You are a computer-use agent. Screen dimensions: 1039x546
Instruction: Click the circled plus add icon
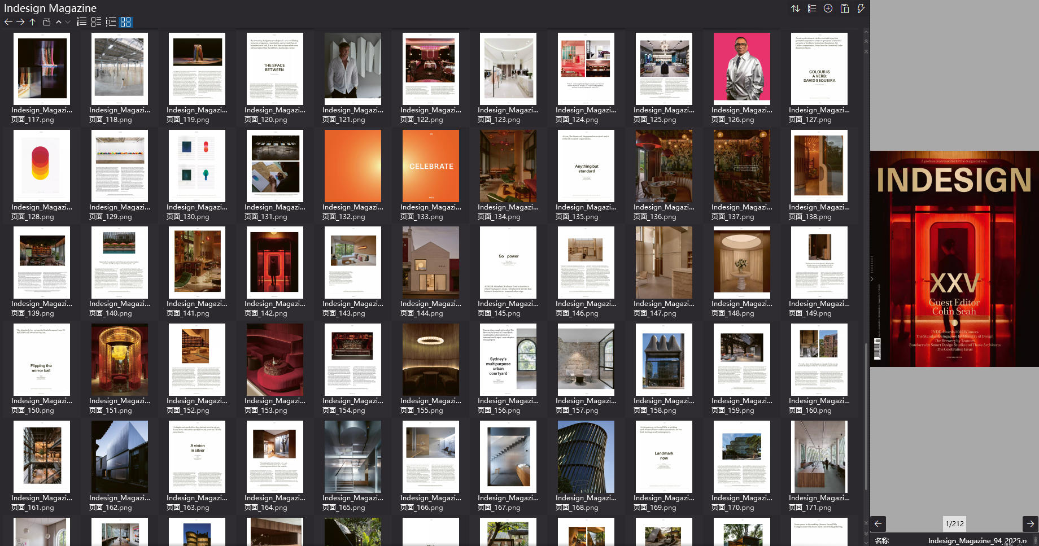[x=828, y=8]
